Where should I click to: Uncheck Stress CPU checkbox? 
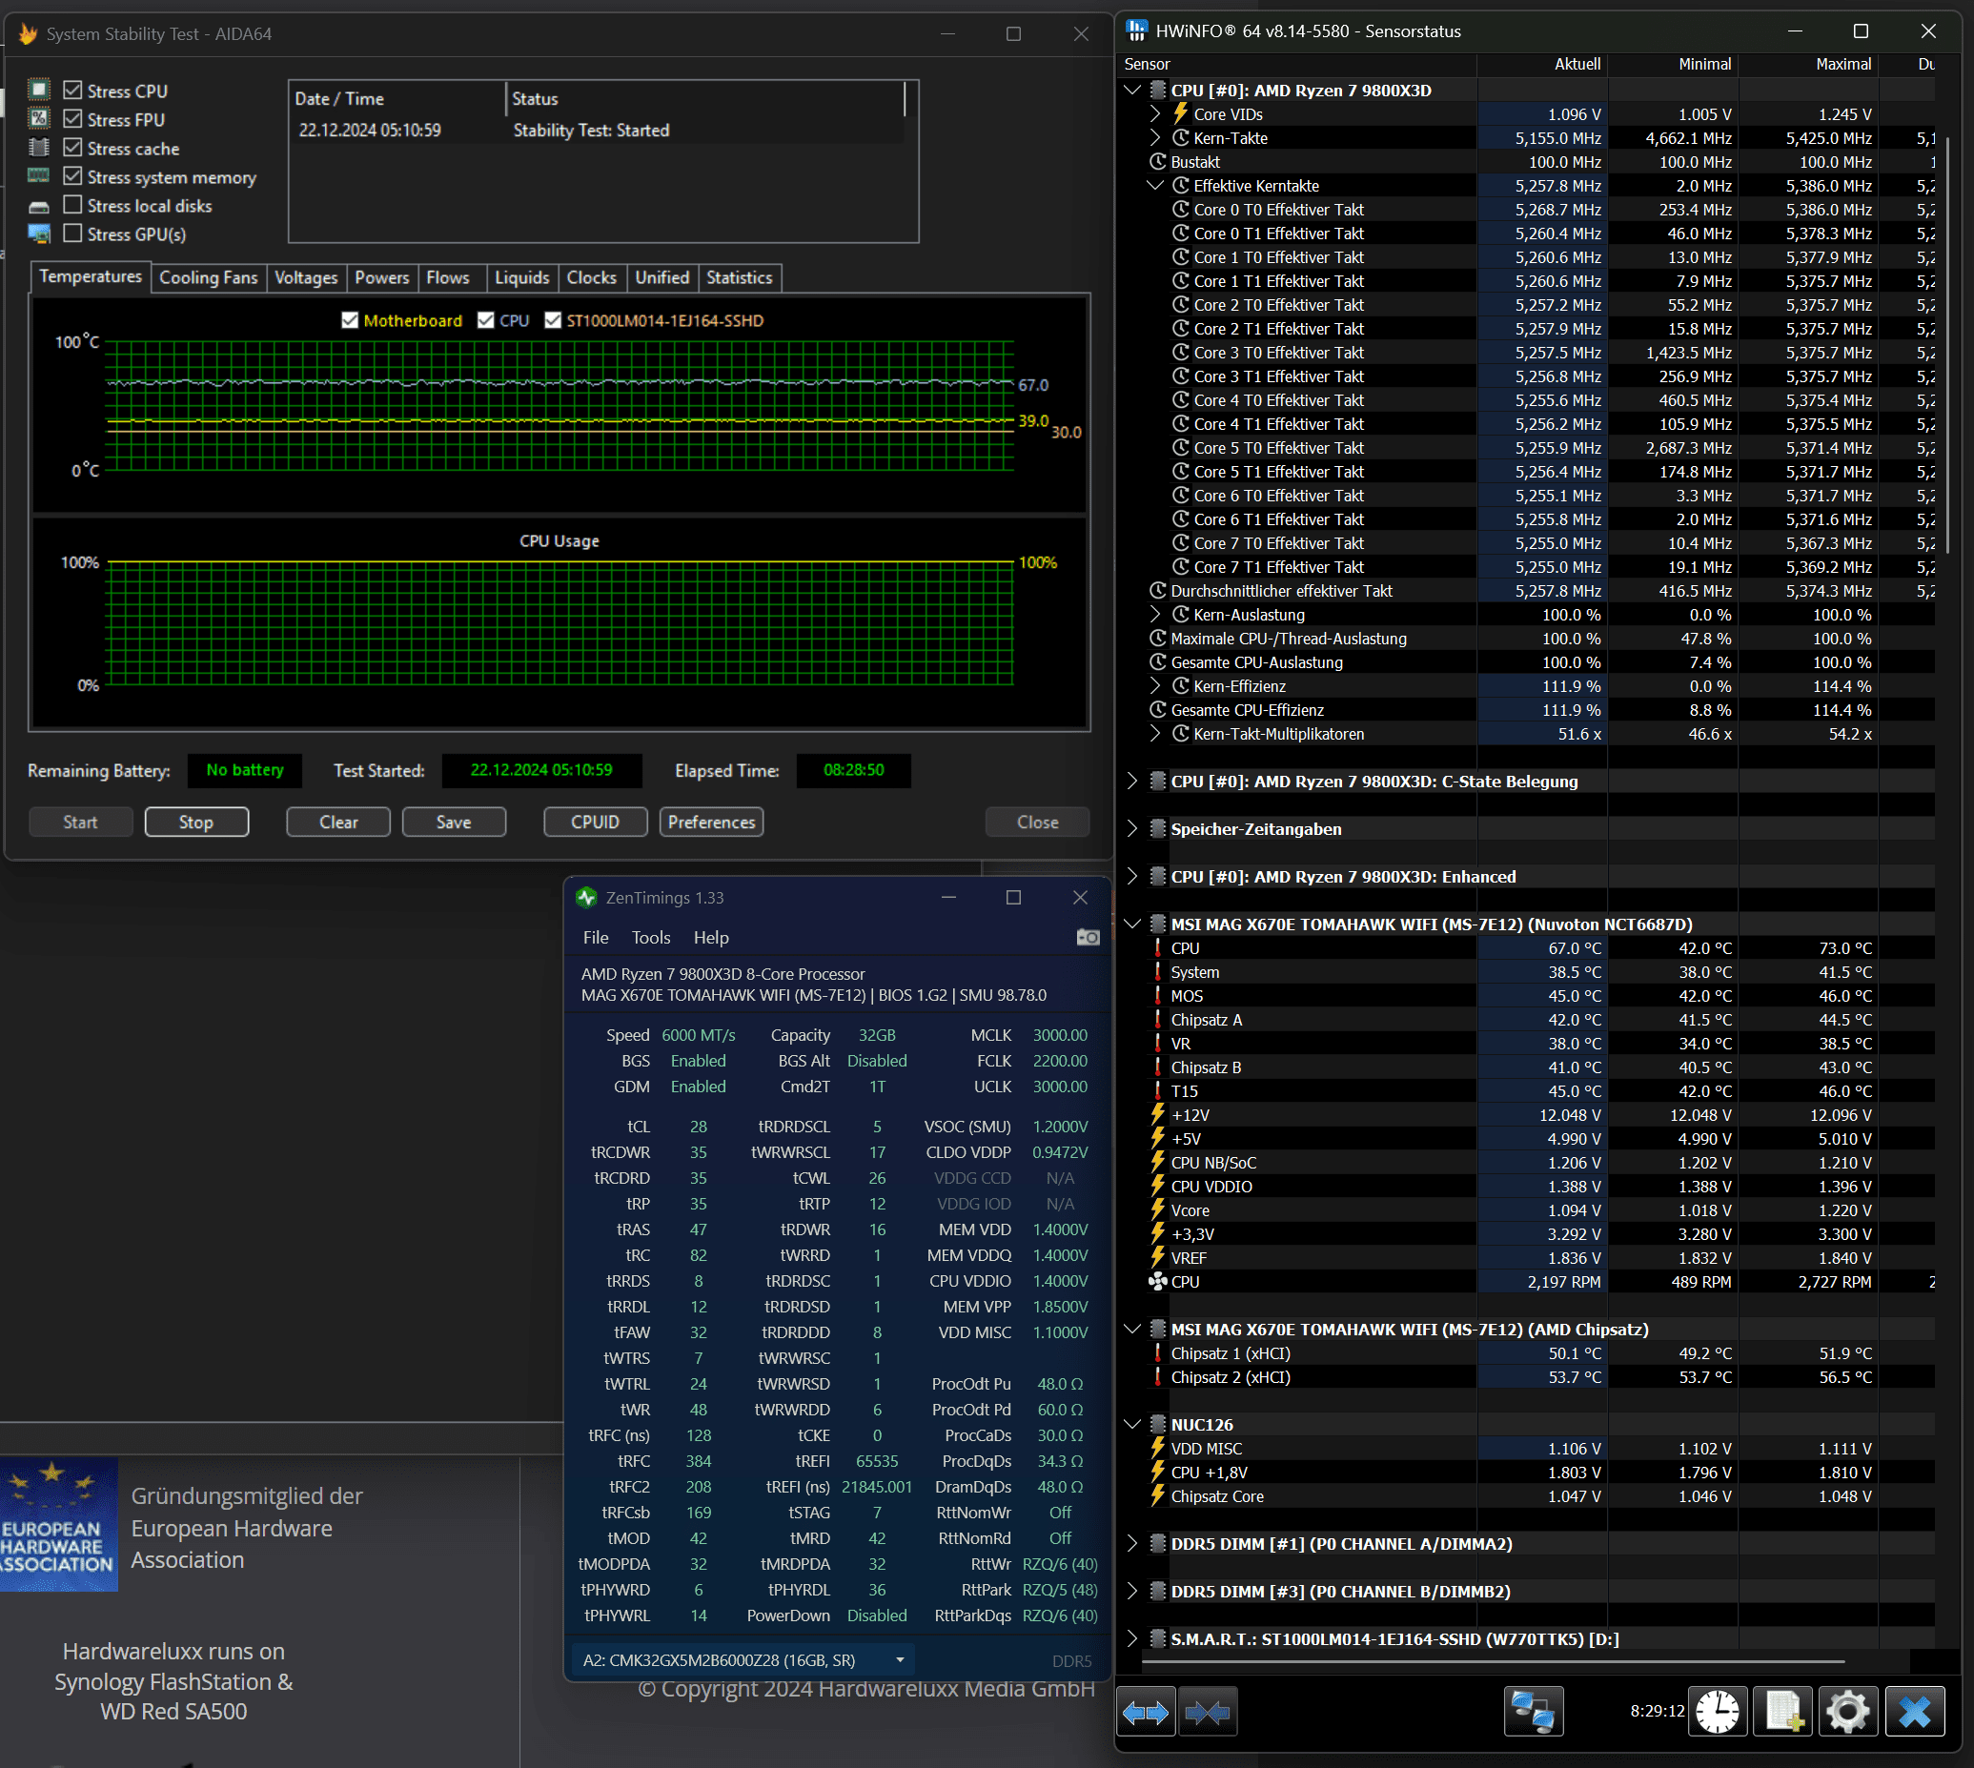click(72, 91)
